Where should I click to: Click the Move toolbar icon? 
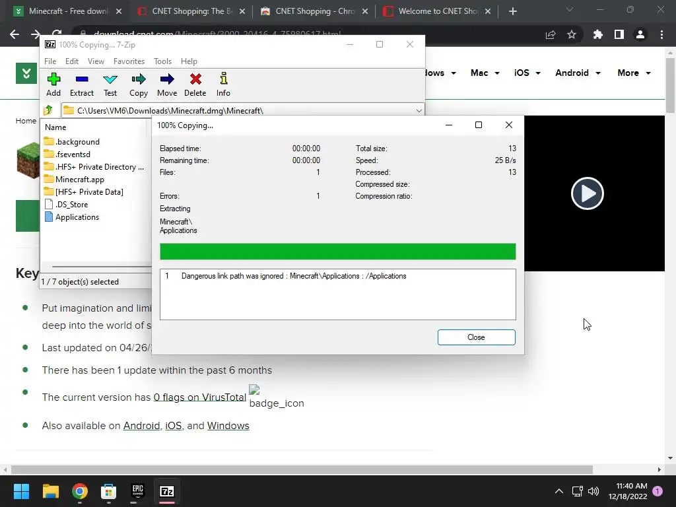click(167, 84)
